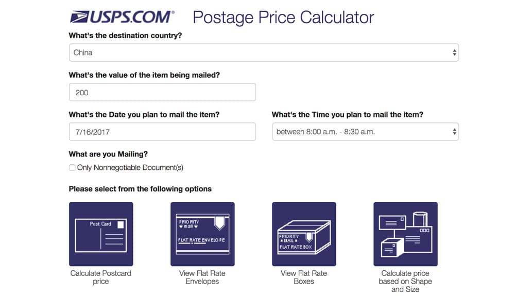Open the destination country dropdown showing China
Image resolution: width=515 pixels, height=296 pixels.
[x=264, y=53]
